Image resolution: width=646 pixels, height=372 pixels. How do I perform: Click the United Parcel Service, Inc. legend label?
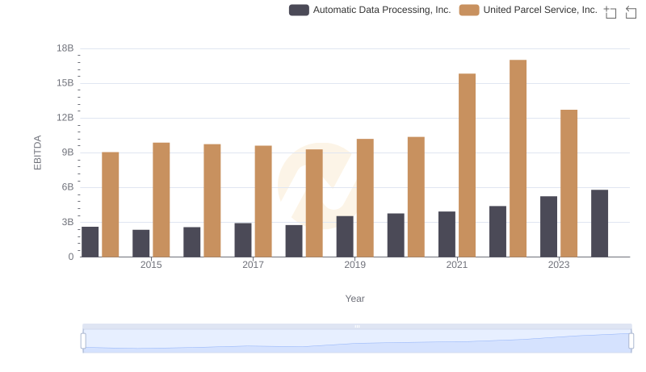[x=540, y=10]
